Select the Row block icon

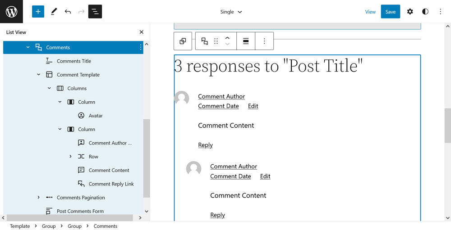tap(81, 157)
